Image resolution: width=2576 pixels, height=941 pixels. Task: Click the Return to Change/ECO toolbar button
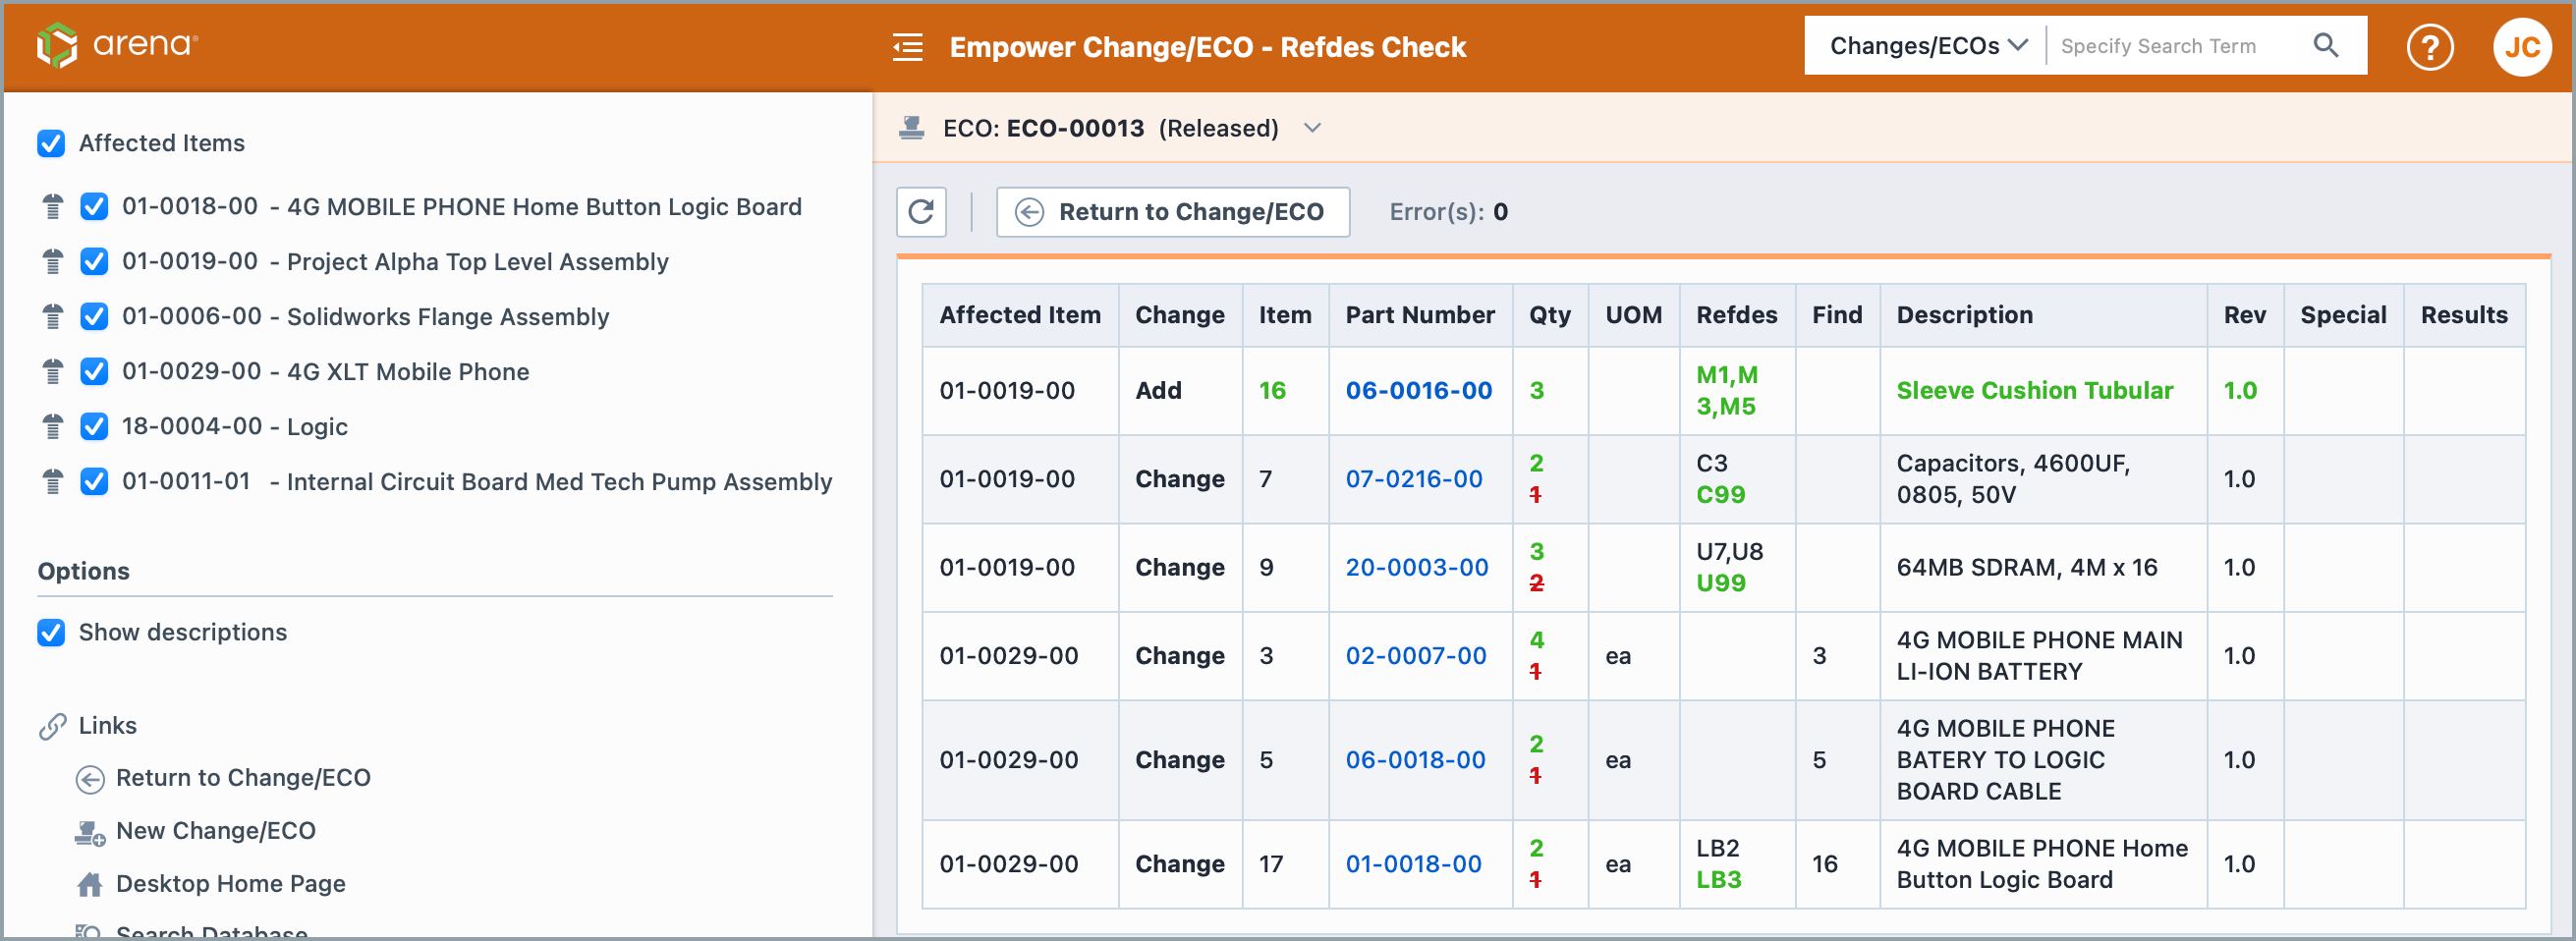coord(1172,212)
